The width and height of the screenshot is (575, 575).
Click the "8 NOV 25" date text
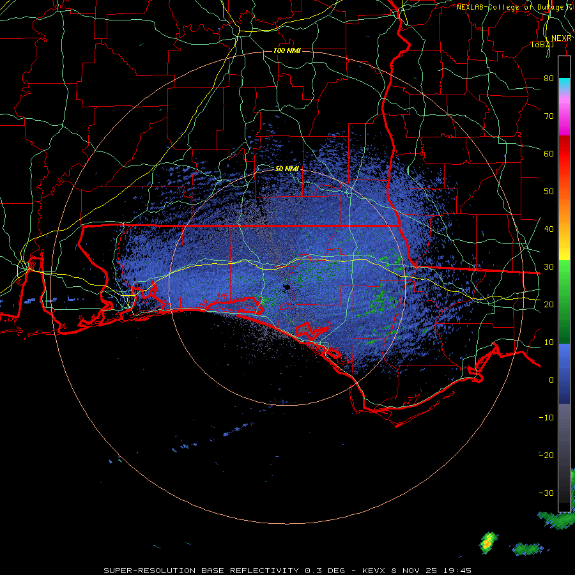pos(414,571)
